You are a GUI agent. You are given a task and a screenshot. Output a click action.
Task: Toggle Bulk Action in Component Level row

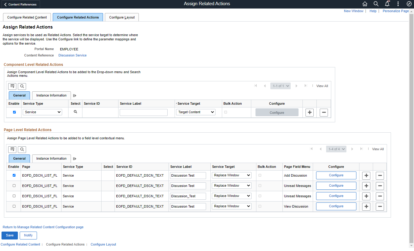[x=225, y=112]
